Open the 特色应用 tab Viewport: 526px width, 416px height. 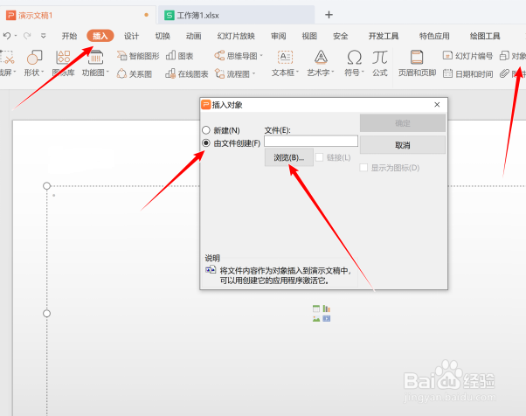(434, 36)
